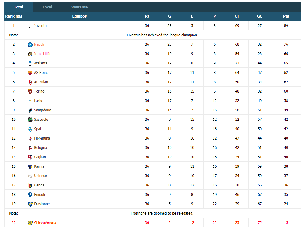Open the Udinese team link
The width and height of the screenshot is (305, 227).
tap(40, 176)
